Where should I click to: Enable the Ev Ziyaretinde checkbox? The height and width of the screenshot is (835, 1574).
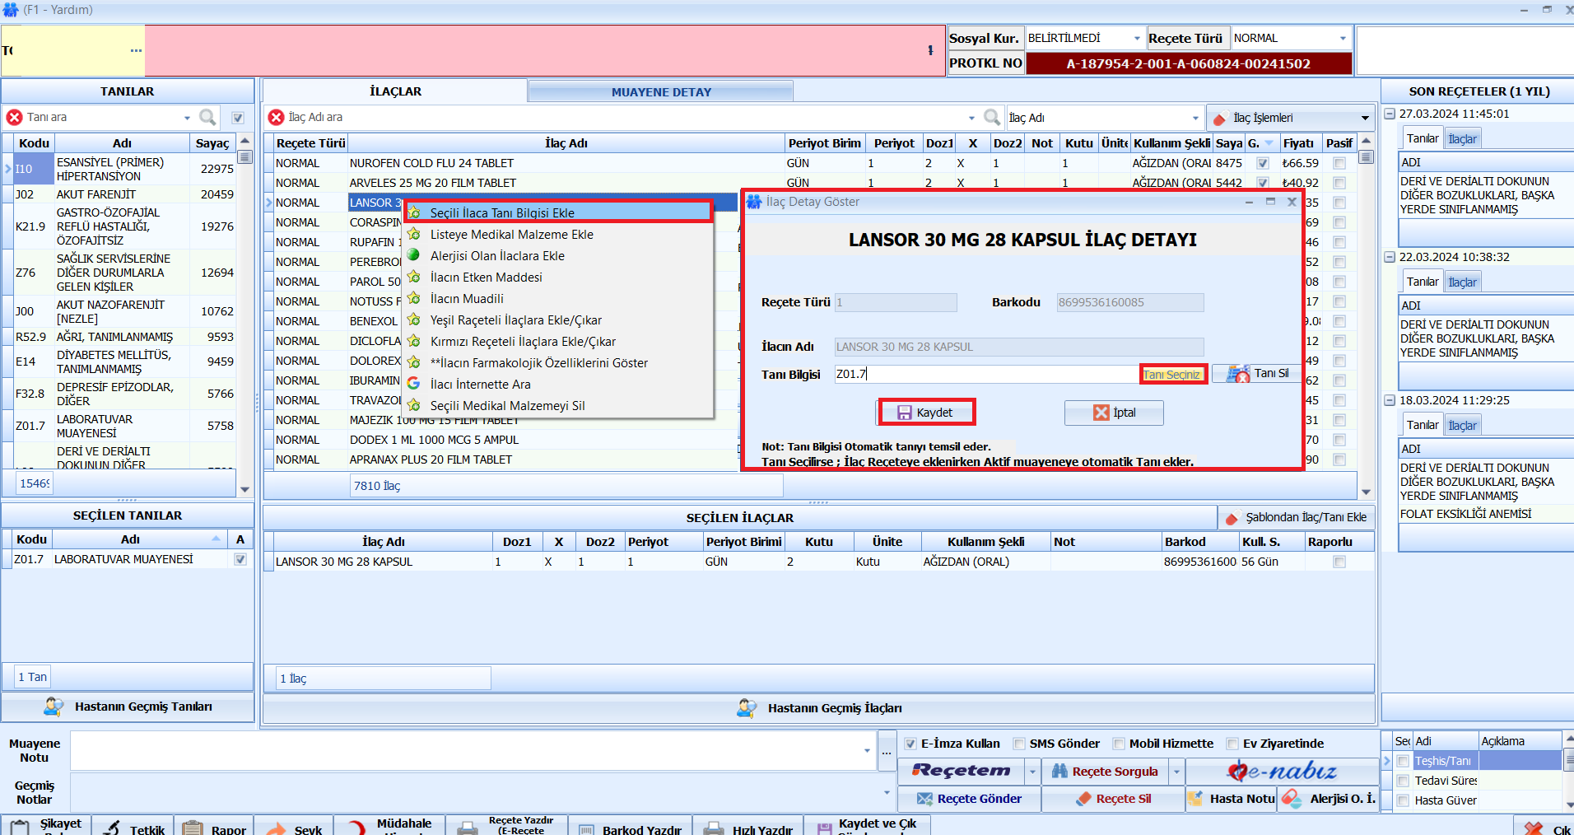point(1232,744)
